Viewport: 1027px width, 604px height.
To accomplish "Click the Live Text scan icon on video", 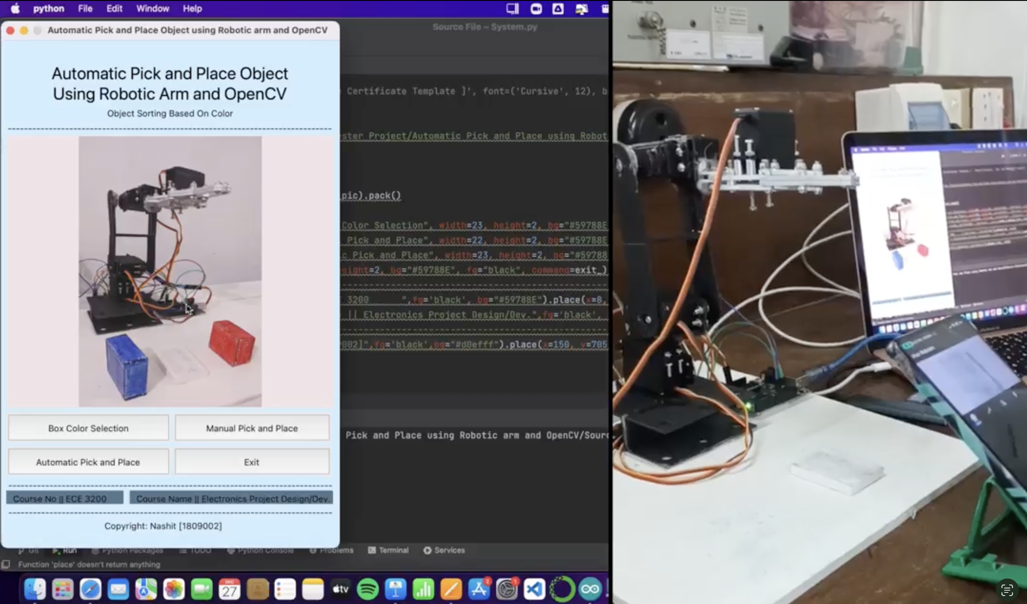I will [1007, 590].
